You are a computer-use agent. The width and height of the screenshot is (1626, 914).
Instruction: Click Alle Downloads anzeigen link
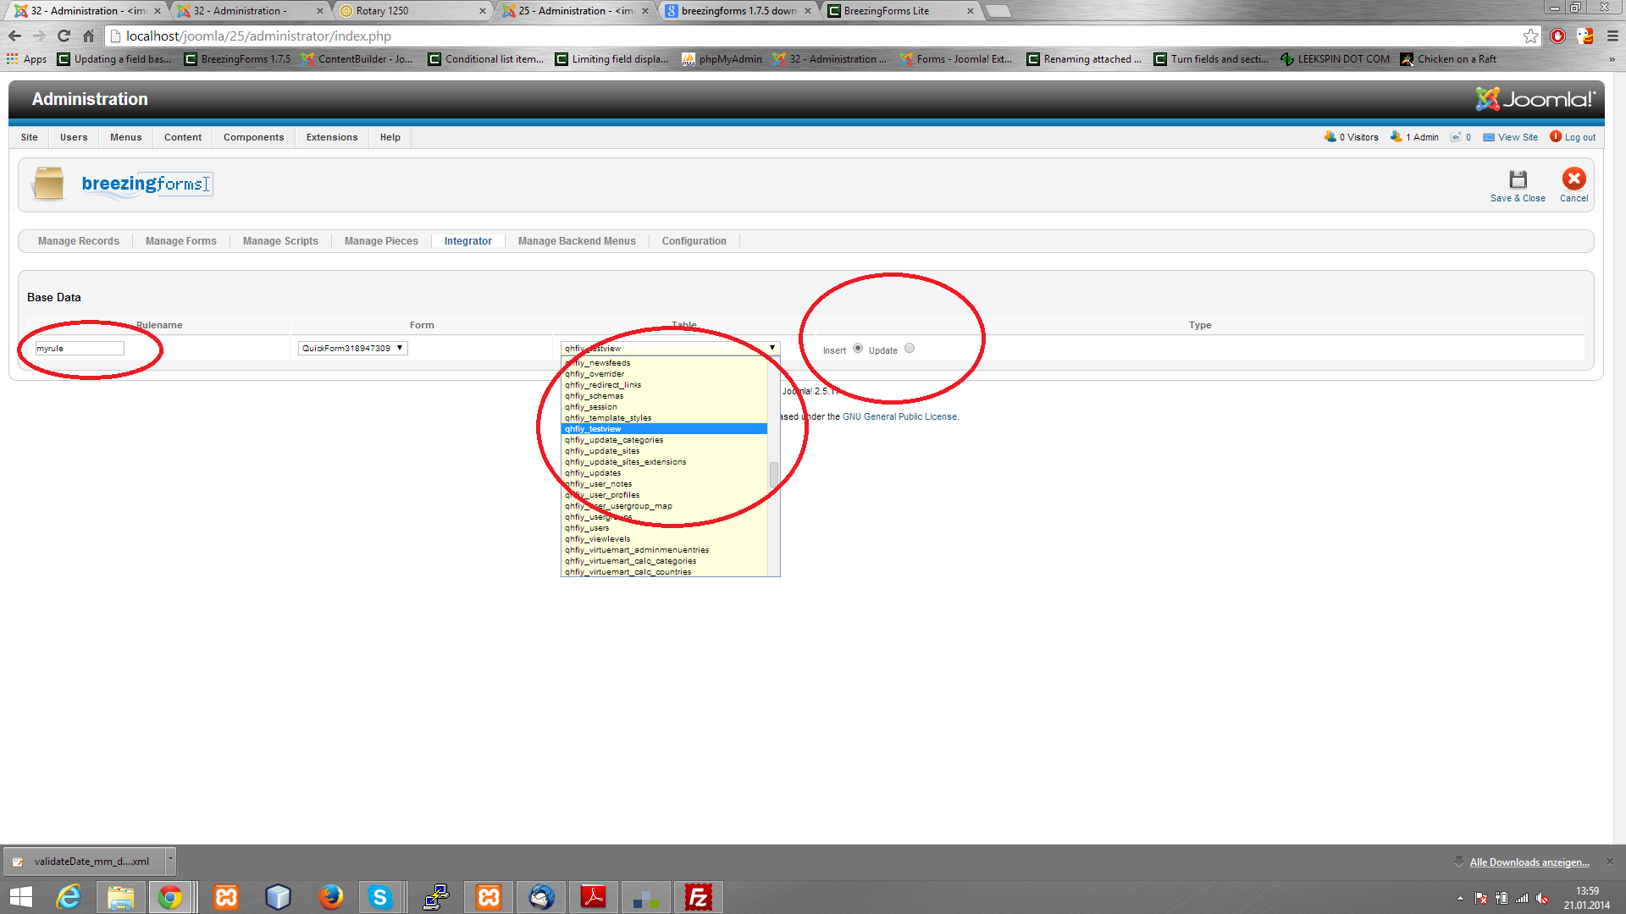(1529, 862)
